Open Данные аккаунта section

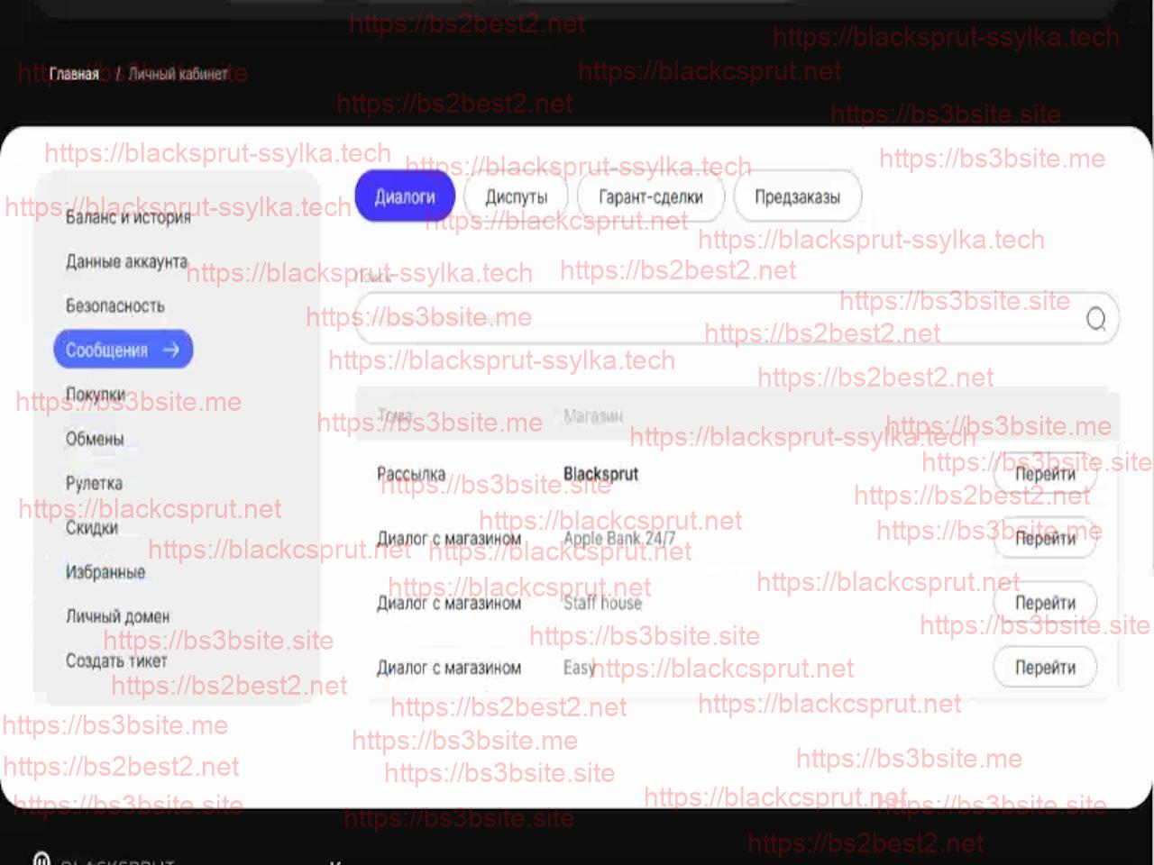click(x=126, y=261)
